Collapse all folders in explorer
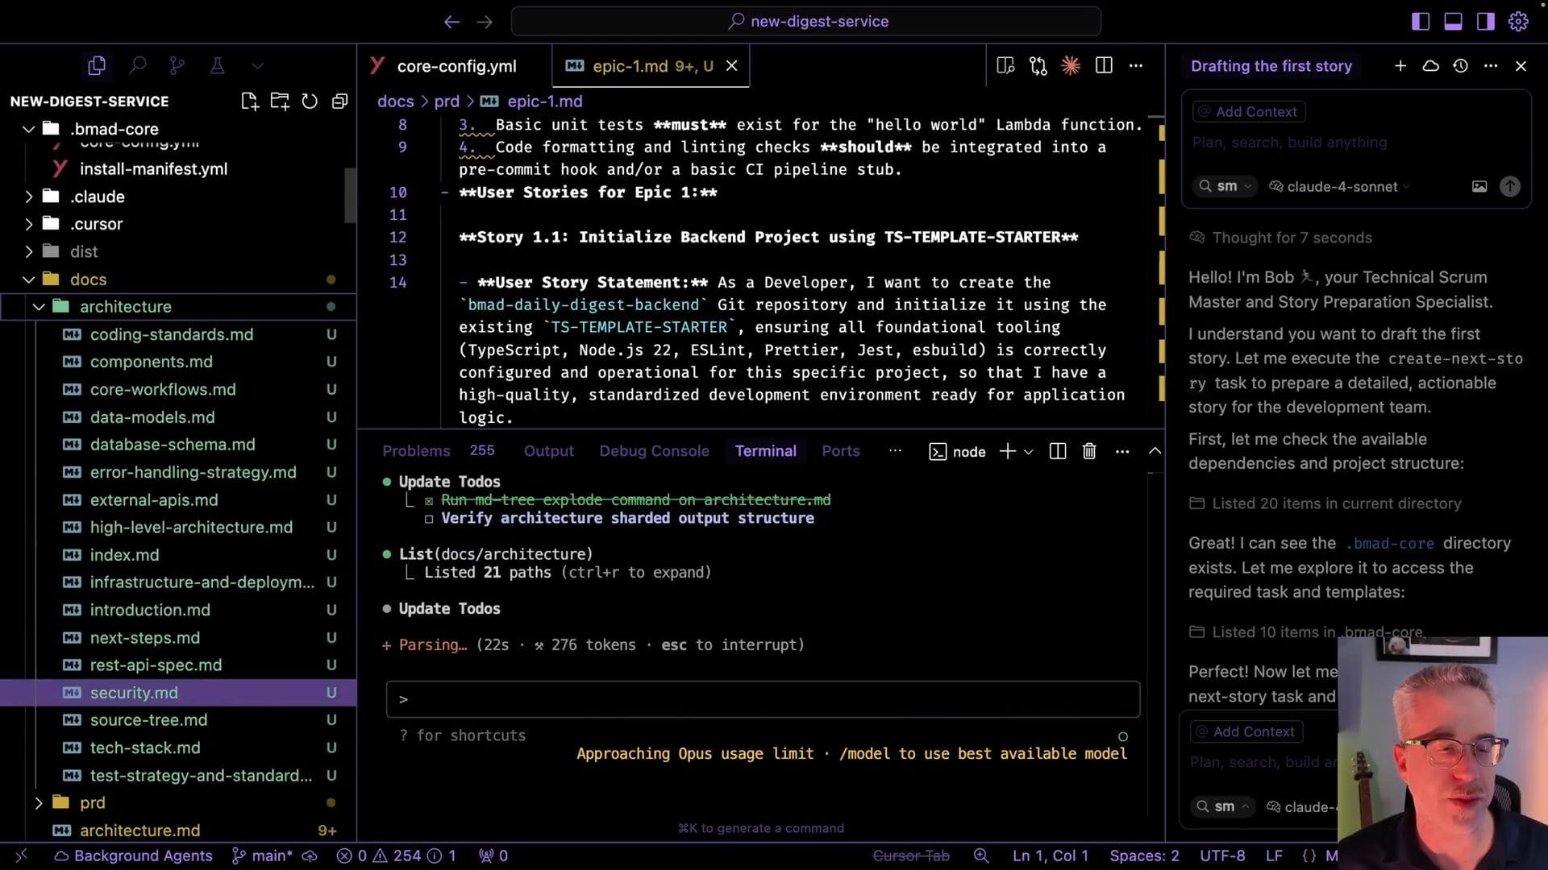Screen dimensions: 1548x870 [x=340, y=101]
